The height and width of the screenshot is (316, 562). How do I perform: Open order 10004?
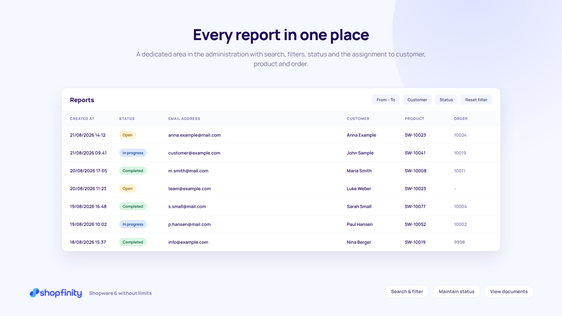pyautogui.click(x=460, y=207)
